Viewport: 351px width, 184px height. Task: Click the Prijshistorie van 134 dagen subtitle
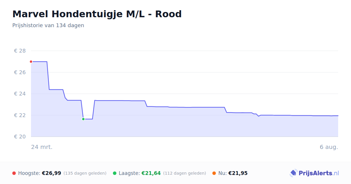pyautogui.click(x=48, y=25)
